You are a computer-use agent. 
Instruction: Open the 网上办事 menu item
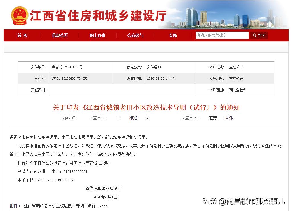[x=97, y=35]
